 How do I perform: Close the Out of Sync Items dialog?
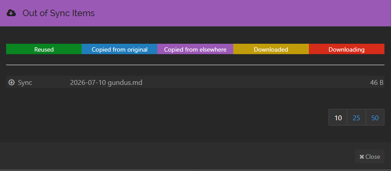click(x=370, y=157)
